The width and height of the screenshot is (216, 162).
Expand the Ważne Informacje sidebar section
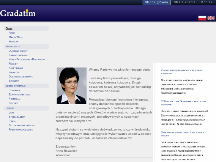[15, 86]
